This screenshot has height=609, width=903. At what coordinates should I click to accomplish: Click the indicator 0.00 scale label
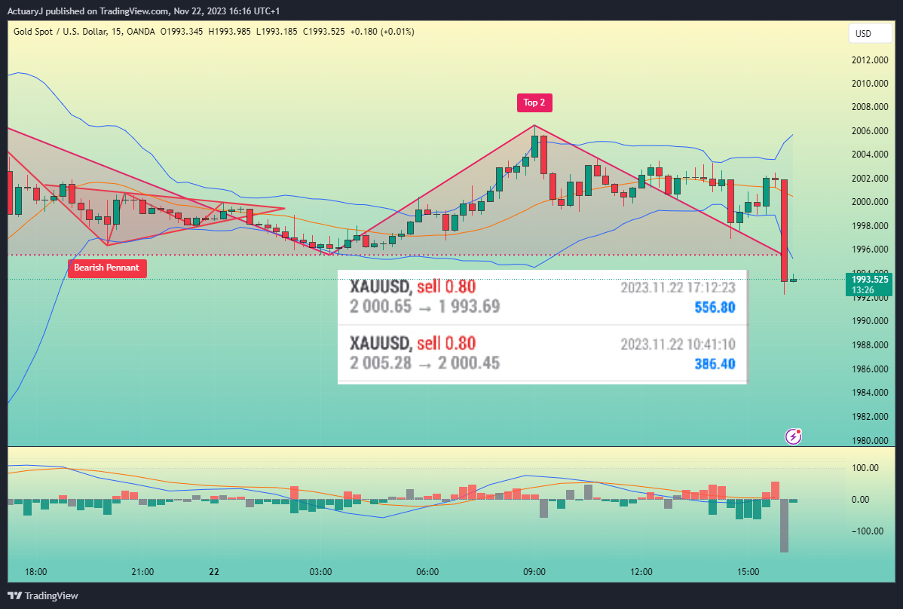[860, 500]
